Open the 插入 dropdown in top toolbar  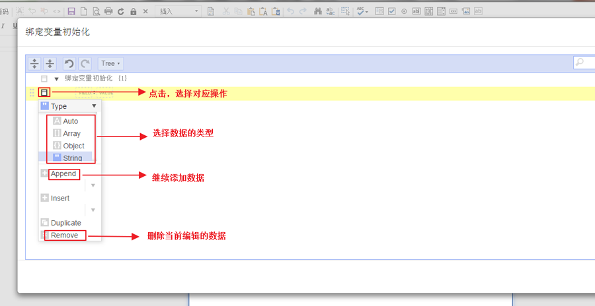coord(178,11)
